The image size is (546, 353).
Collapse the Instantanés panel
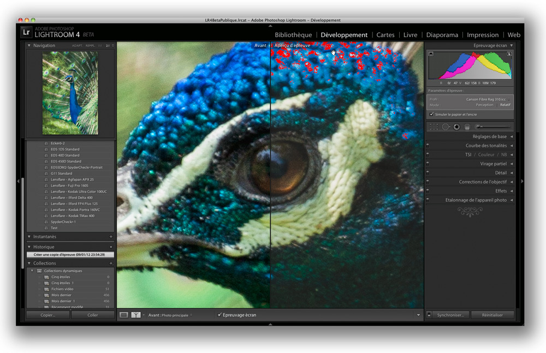29,237
